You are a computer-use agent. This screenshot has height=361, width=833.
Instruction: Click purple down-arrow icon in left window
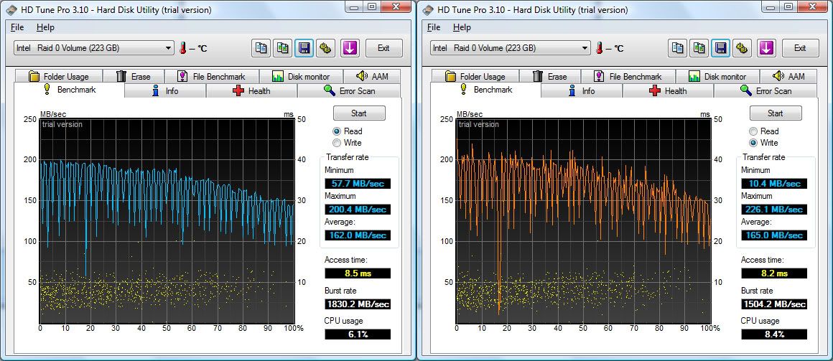click(x=350, y=48)
